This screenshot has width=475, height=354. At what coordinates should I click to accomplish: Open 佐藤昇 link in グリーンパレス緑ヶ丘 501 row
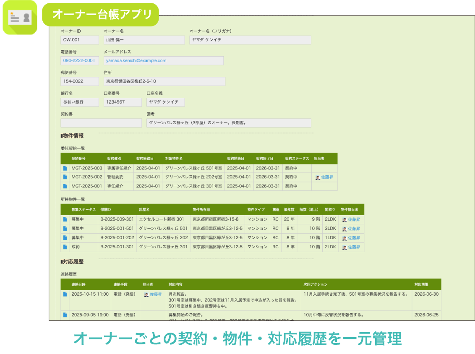(354, 229)
